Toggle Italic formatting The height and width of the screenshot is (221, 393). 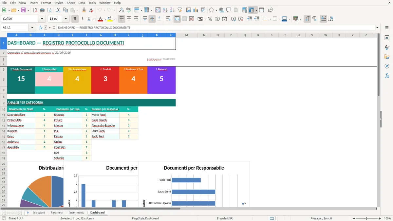click(x=82, y=19)
